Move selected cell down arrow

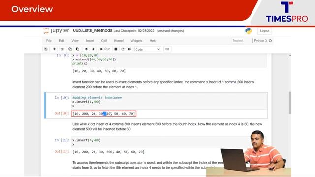coord(93,49)
